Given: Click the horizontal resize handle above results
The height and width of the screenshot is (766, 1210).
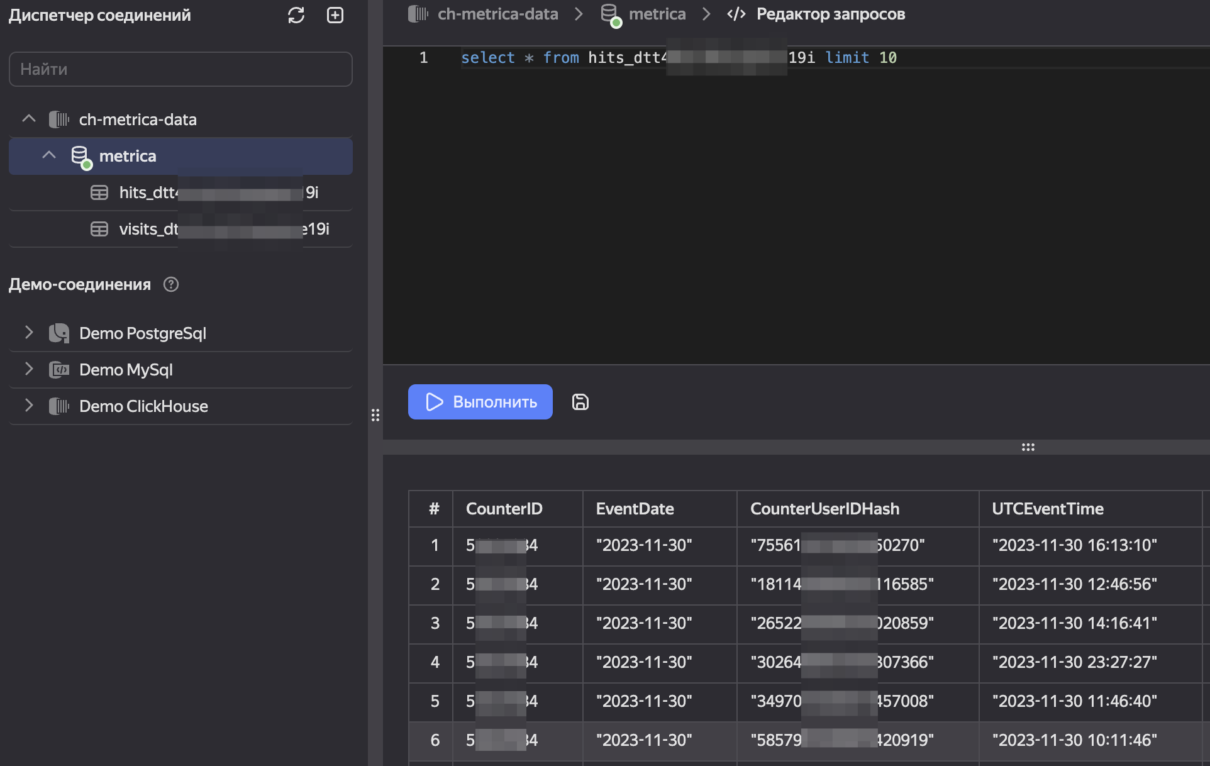Looking at the screenshot, I should (x=1028, y=447).
